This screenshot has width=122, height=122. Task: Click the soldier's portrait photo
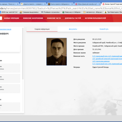click(57, 52)
